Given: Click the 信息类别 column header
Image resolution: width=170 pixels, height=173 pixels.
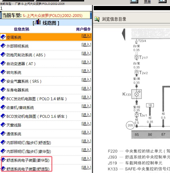Looking at the screenshot, I should 22,29.
